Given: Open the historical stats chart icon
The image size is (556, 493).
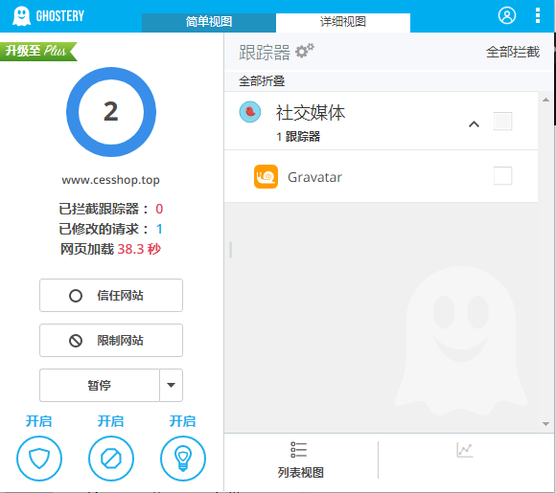Looking at the screenshot, I should (465, 450).
